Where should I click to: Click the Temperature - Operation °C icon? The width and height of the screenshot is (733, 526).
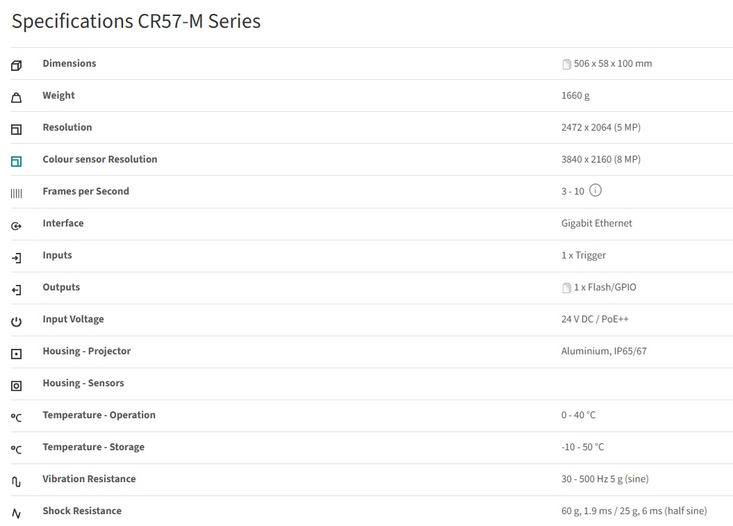(x=17, y=418)
